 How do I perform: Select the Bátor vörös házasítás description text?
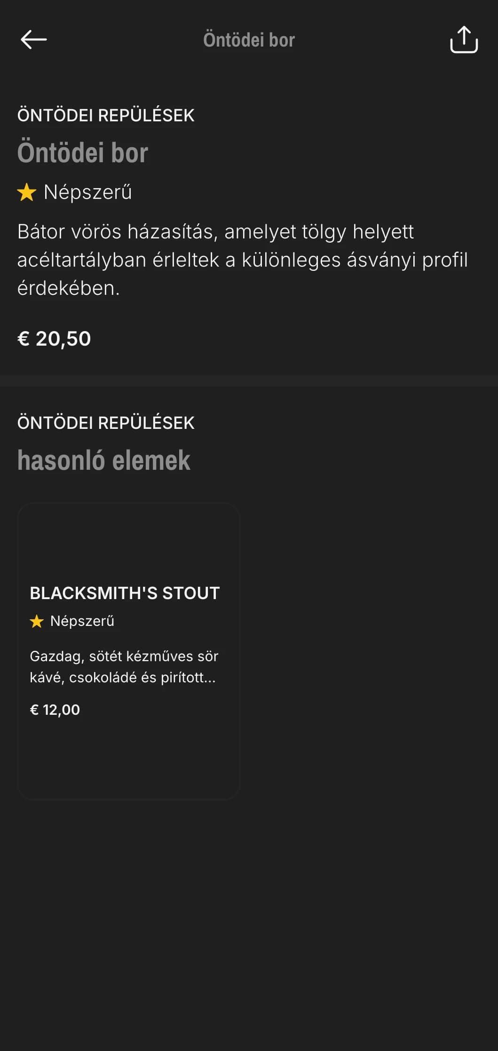coord(243,260)
